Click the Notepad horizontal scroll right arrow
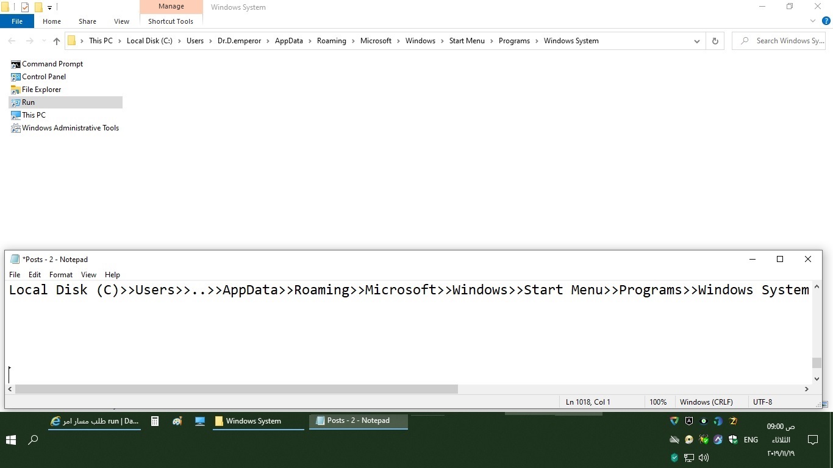This screenshot has width=833, height=468. [x=807, y=389]
